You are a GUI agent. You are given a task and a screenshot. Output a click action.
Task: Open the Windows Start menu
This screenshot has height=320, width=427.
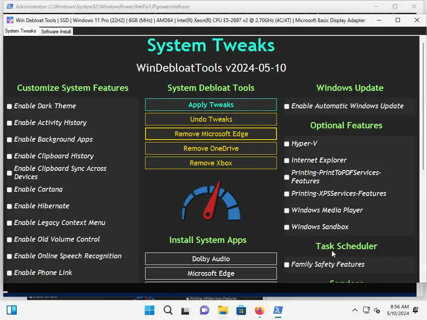(x=149, y=310)
